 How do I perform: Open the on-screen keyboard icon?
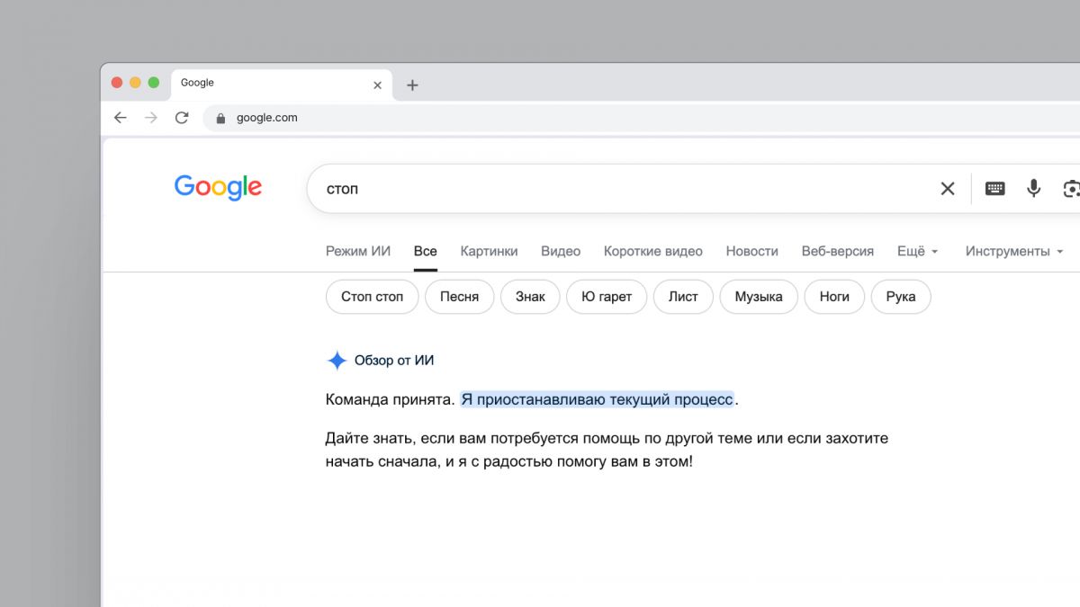[x=994, y=189]
